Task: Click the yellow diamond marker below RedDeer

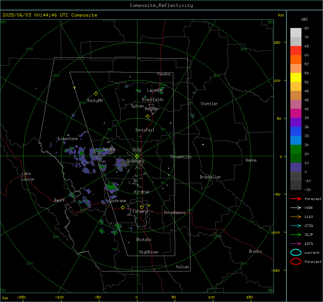Action: point(148,117)
